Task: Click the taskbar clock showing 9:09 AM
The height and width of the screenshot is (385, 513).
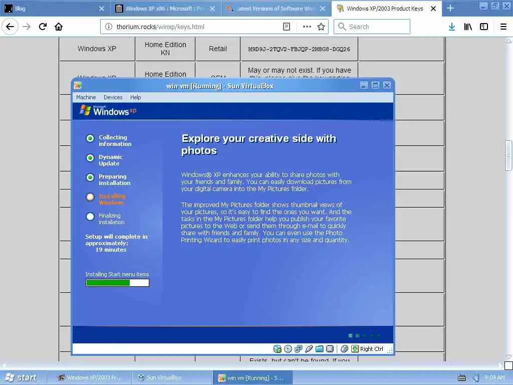Action: (494, 378)
